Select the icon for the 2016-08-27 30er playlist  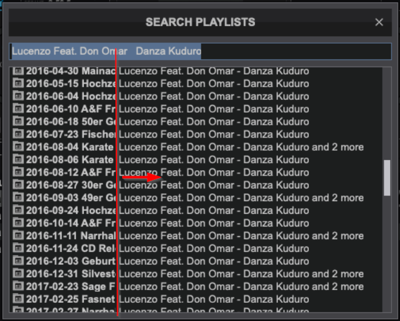pos(18,185)
